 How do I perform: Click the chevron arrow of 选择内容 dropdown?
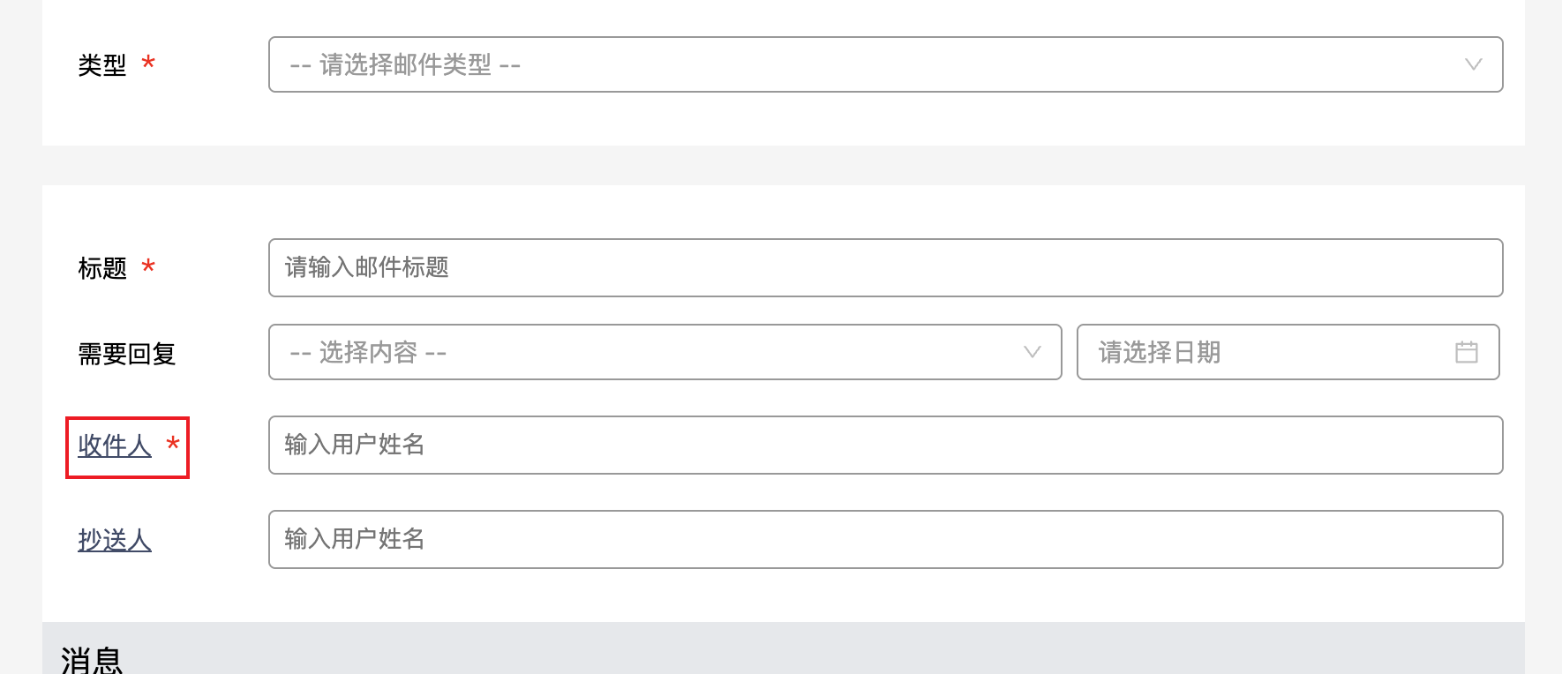tap(1032, 352)
